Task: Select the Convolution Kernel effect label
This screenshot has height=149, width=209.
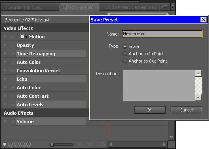Action: tap(38, 71)
